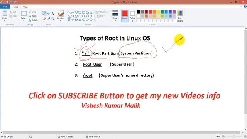Select the Oval callout shape
Viewport: 247px width, 139px height.
(x=87, y=20)
